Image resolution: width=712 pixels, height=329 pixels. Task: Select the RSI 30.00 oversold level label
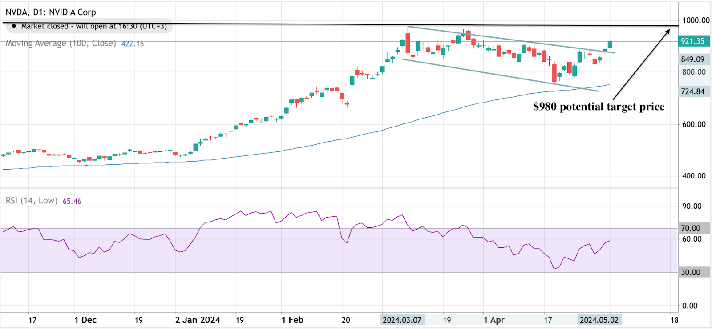691,272
